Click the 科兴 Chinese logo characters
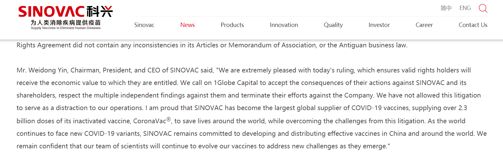Viewport: 503px width, 159px height. pyautogui.click(x=100, y=12)
